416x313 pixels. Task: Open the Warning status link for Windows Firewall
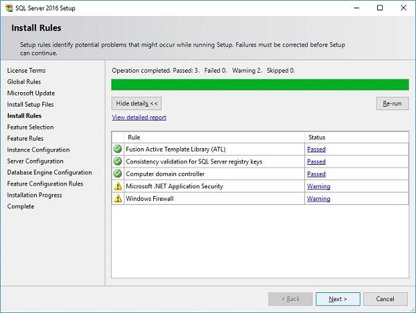click(x=318, y=199)
